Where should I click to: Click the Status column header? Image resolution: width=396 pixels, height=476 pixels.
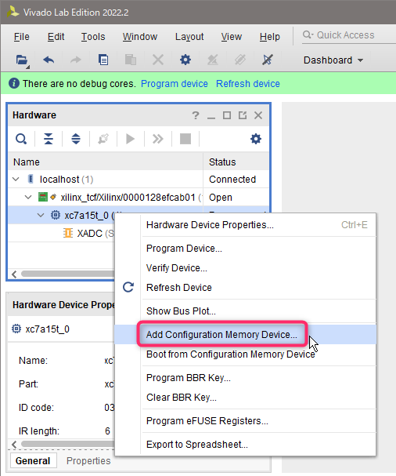[x=236, y=162]
